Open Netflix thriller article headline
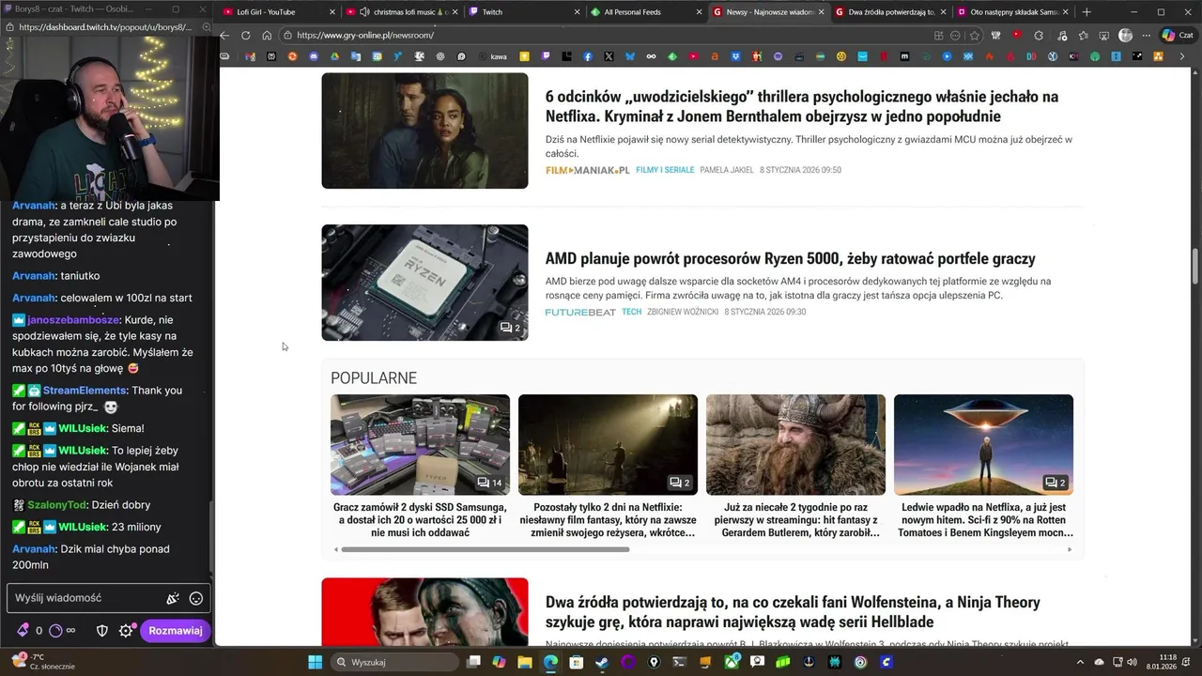This screenshot has width=1202, height=676. (x=802, y=106)
